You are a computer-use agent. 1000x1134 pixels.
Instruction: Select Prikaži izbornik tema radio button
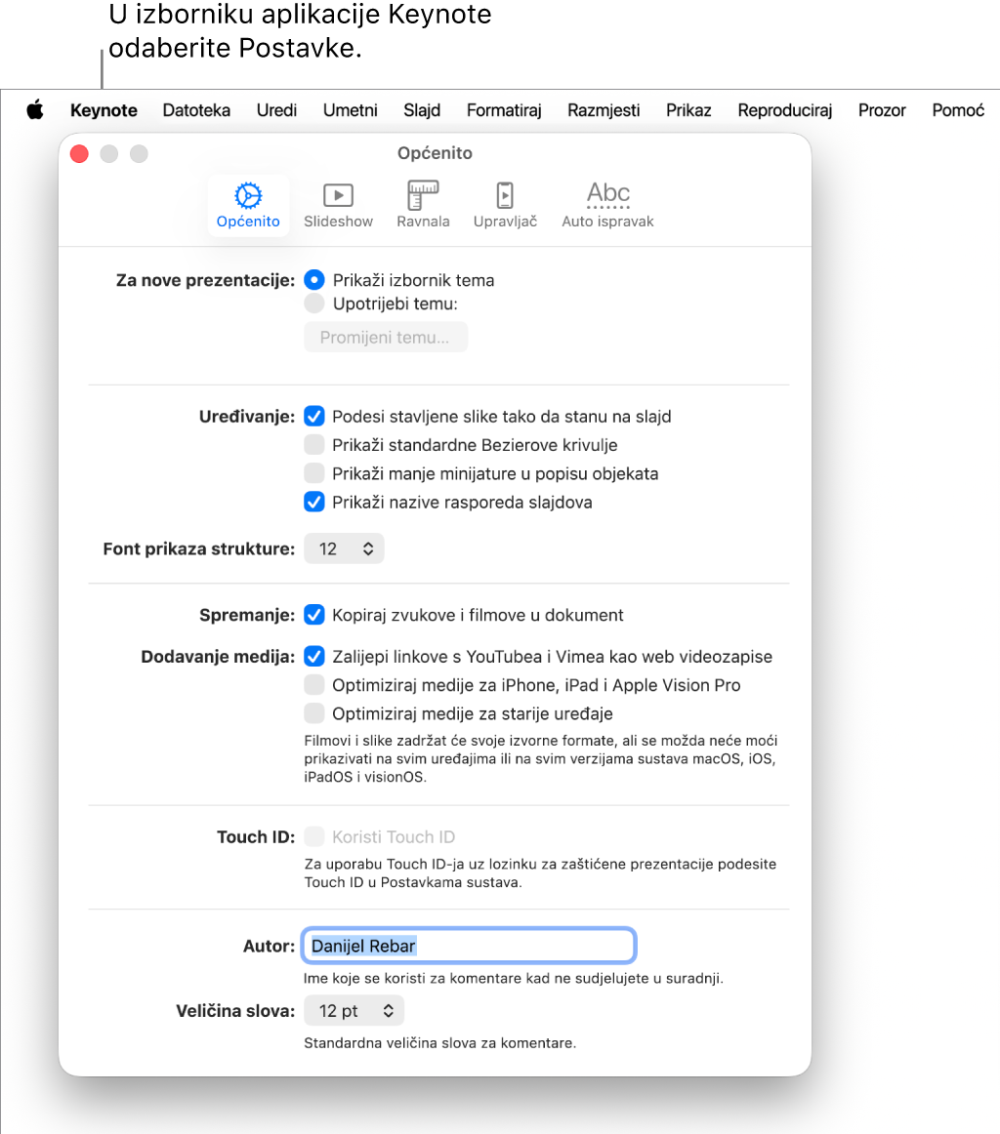314,280
